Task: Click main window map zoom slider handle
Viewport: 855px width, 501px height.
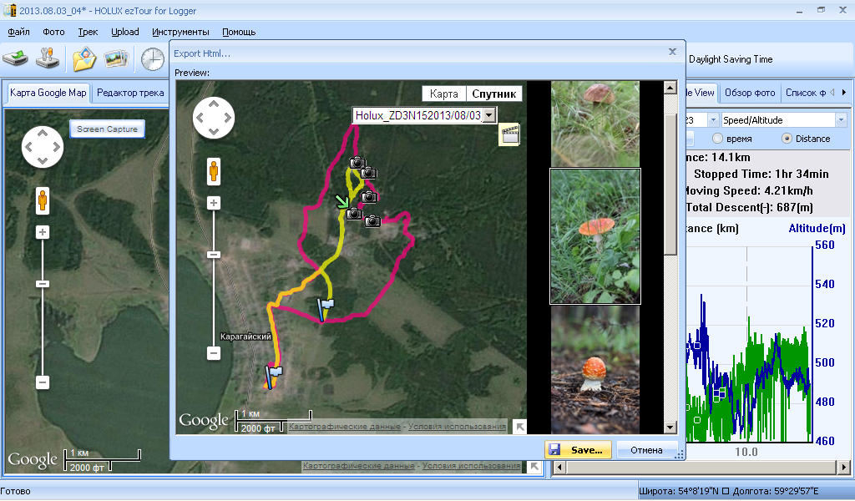Action: 43,284
